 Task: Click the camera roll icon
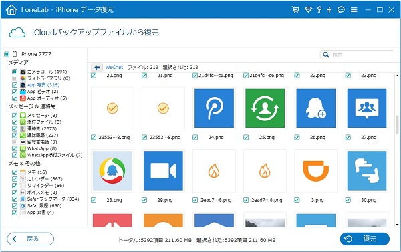(23, 72)
